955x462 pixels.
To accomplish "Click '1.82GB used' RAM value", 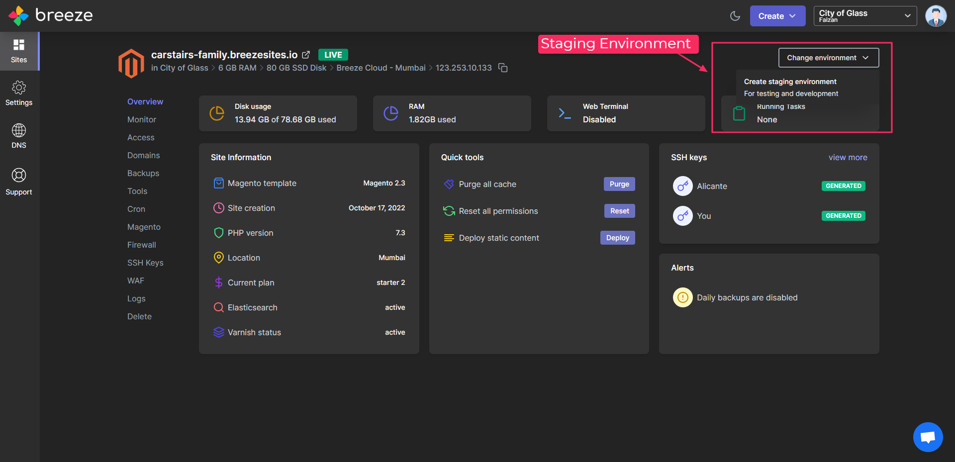I will click(x=432, y=119).
